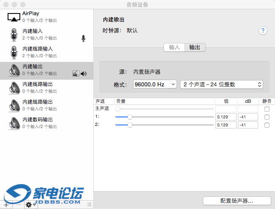Image resolution: width=275 pixels, height=209 pixels.
Task: Click the 音量 column header
Action: (x=121, y=101)
